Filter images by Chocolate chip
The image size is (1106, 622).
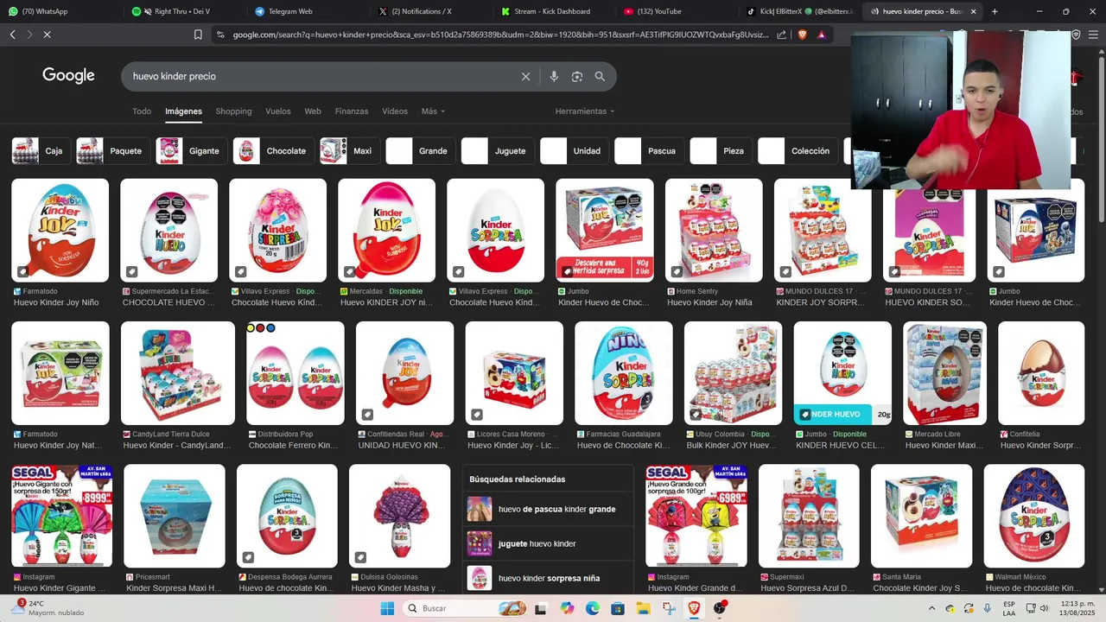274,151
